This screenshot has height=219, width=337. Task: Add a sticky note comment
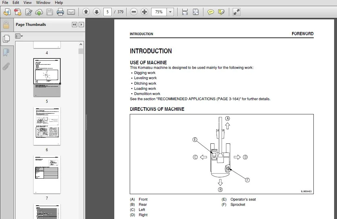coord(210,12)
